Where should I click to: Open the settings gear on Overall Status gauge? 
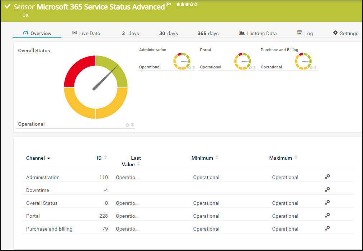tap(127, 125)
